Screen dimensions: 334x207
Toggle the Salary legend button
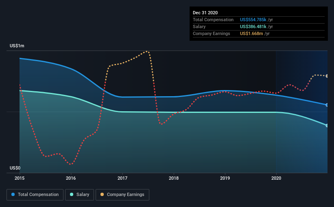click(79, 195)
